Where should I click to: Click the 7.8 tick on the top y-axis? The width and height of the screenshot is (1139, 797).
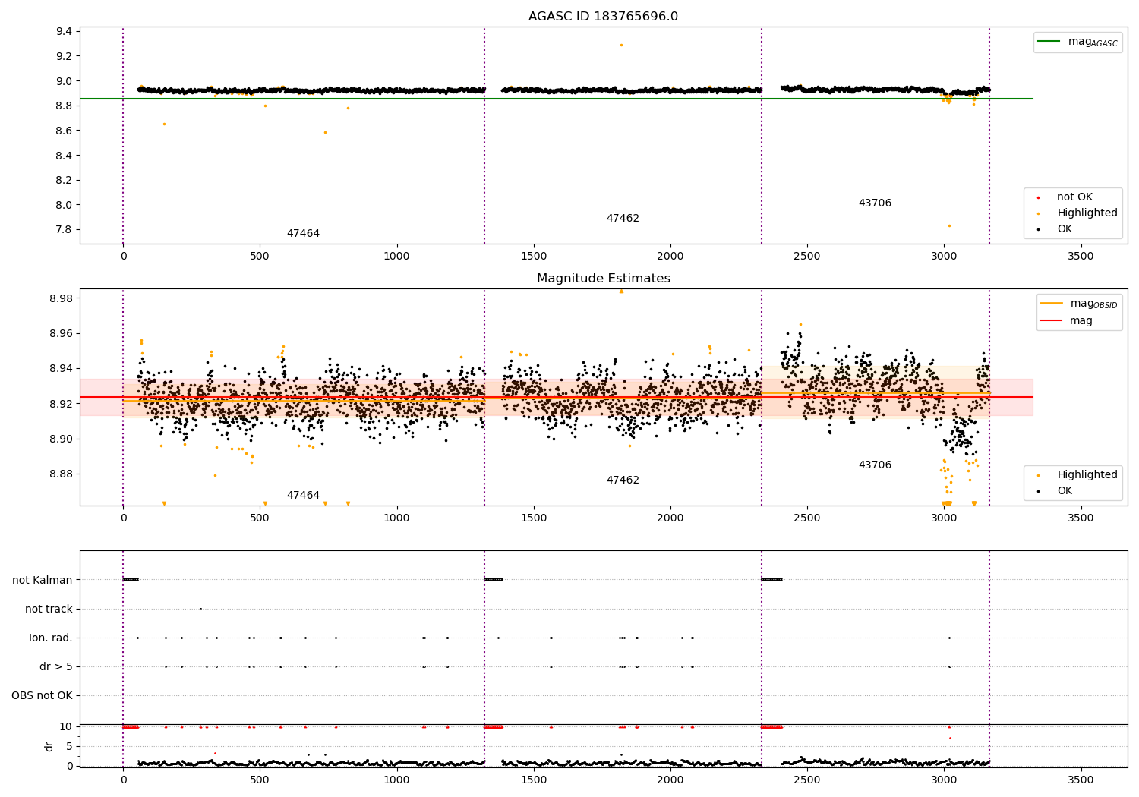point(65,230)
